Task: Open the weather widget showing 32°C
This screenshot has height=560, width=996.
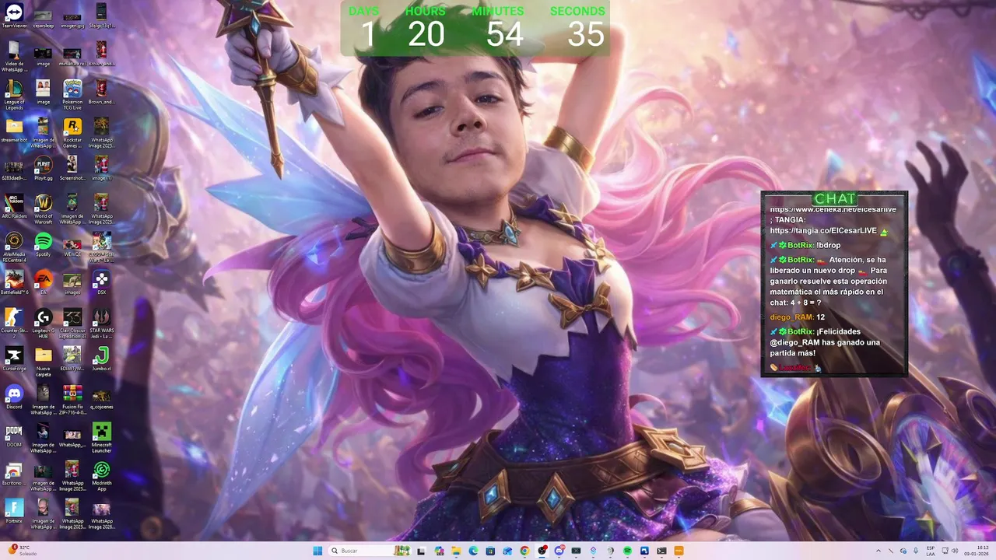Action: click(x=21, y=551)
